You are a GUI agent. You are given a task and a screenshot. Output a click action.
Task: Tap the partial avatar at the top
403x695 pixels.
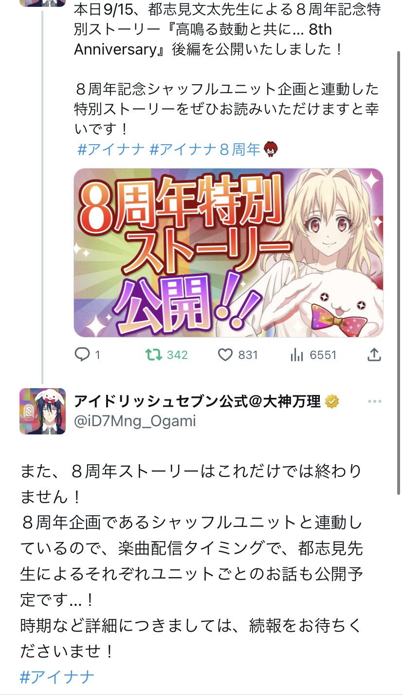point(42,3)
